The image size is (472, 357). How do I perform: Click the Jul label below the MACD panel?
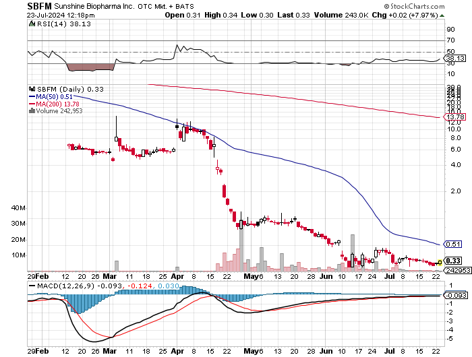point(390,351)
